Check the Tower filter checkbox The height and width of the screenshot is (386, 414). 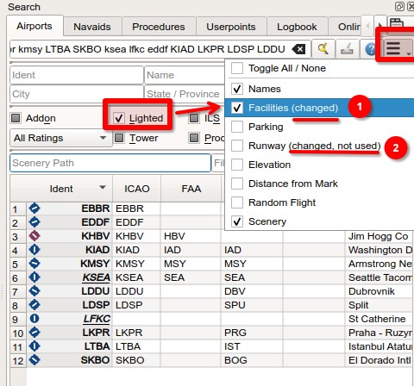(x=119, y=138)
